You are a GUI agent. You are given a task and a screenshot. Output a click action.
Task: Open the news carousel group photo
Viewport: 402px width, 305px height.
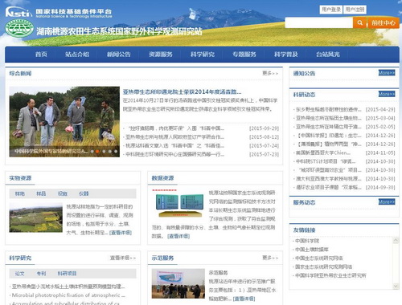tap(64, 121)
